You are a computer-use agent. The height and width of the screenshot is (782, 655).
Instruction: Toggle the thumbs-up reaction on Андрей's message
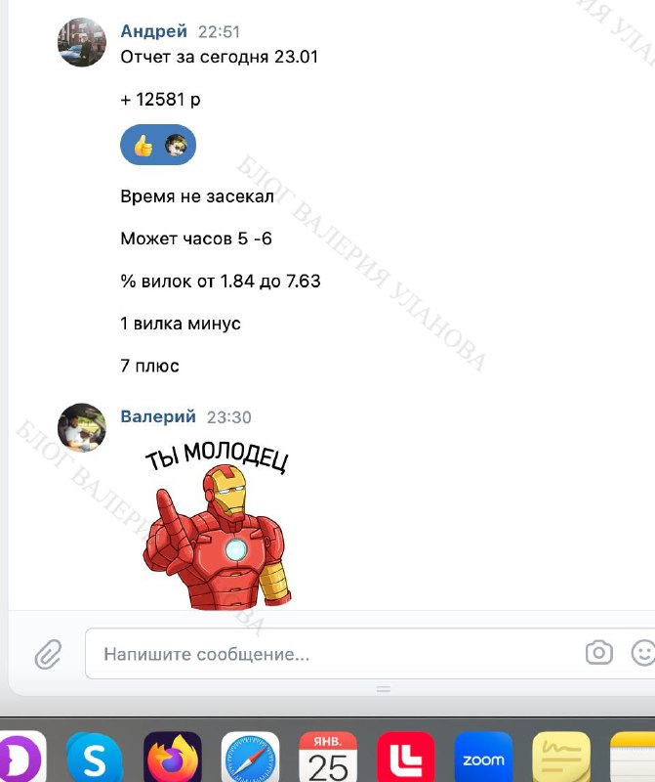pos(143,146)
